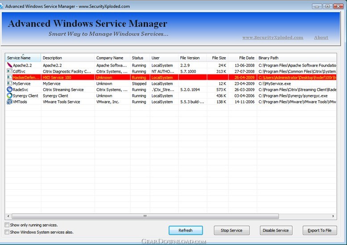This screenshot has width=347, height=245.
Task: Enable Show Windows System services also checkbox
Action: tap(7, 232)
